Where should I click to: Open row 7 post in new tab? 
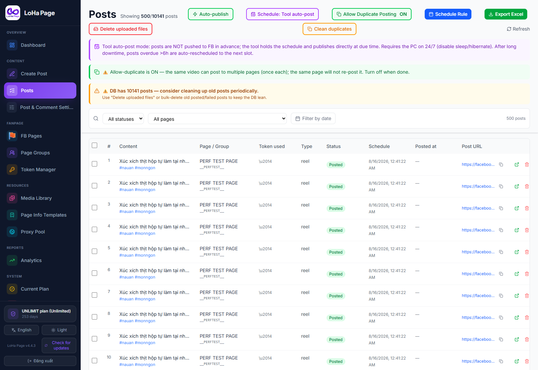[x=517, y=296]
